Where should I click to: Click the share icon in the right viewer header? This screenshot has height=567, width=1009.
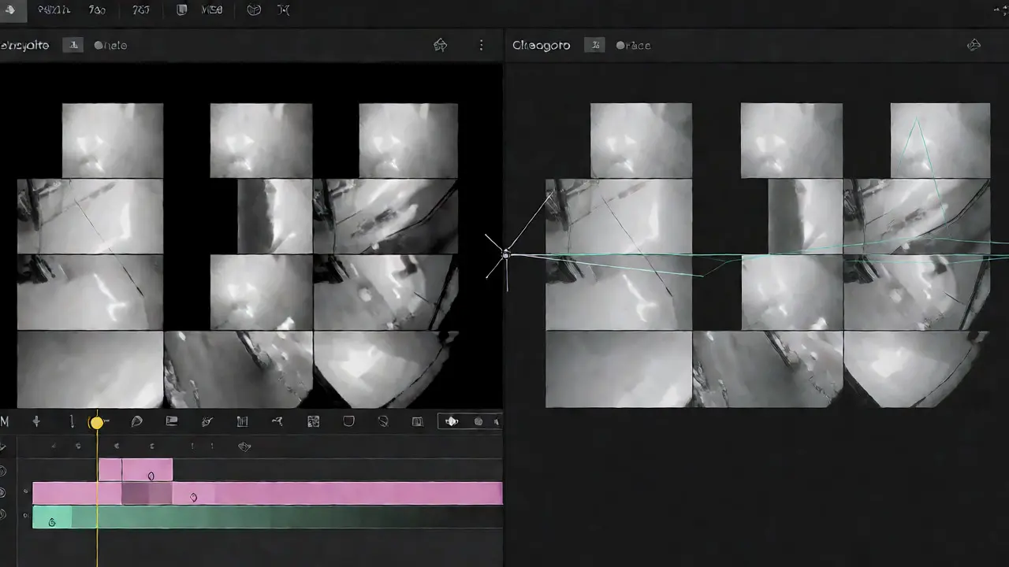pos(974,45)
